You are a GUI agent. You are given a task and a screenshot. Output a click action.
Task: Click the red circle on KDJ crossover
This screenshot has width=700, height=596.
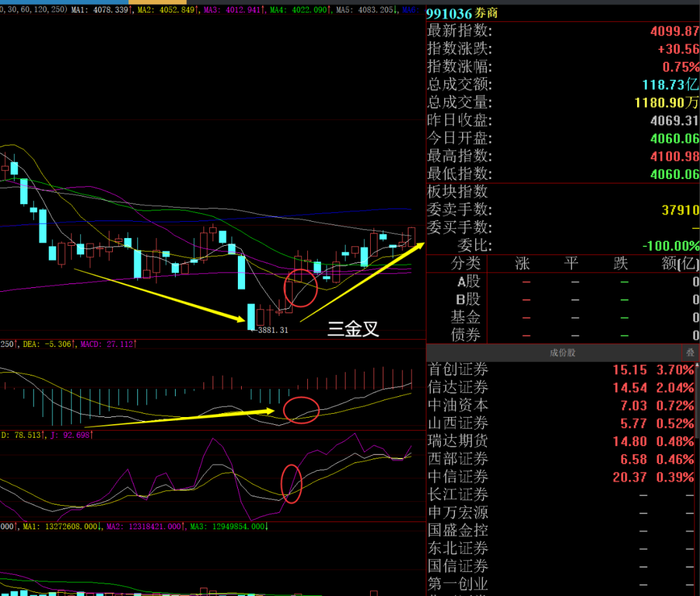click(291, 484)
